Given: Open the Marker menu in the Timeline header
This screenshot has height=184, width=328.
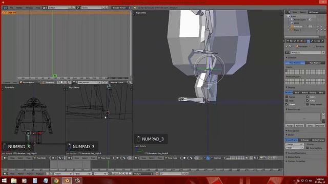Looking at the screenshot, I should tap(20, 174).
